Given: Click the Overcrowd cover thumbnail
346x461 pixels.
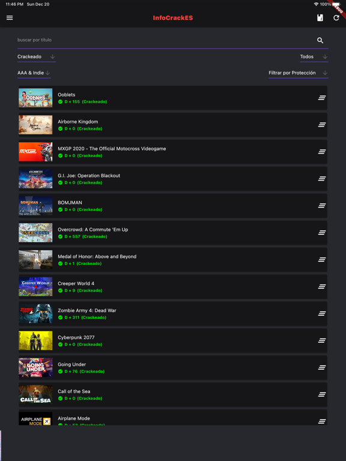Looking at the screenshot, I should [x=35, y=232].
